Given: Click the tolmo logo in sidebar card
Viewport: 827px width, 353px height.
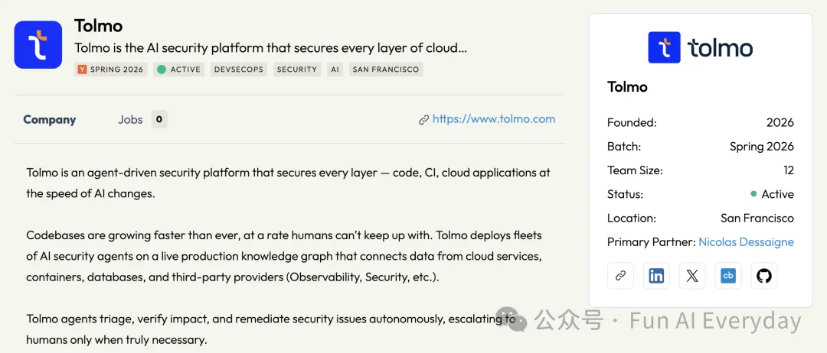Looking at the screenshot, I should [701, 47].
